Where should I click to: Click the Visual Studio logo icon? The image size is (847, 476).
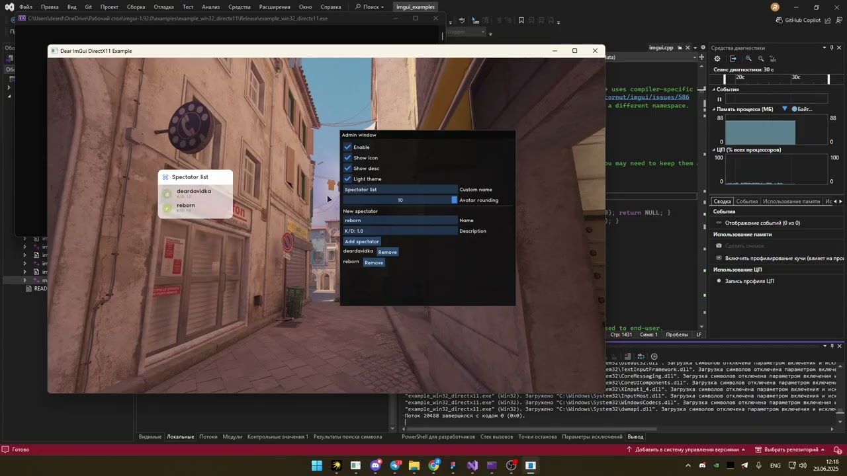(9, 7)
